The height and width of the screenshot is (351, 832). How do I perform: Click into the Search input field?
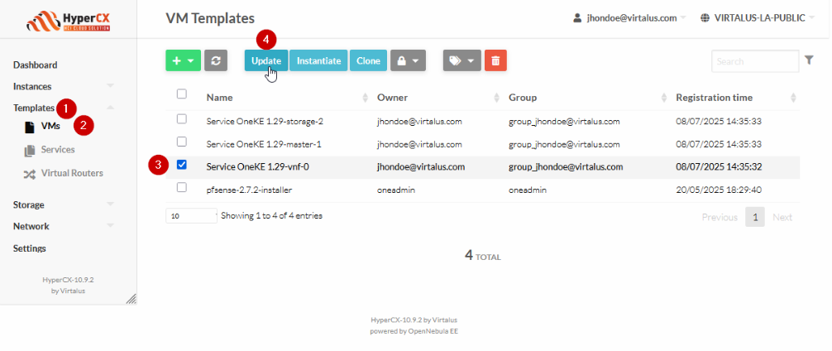[754, 61]
